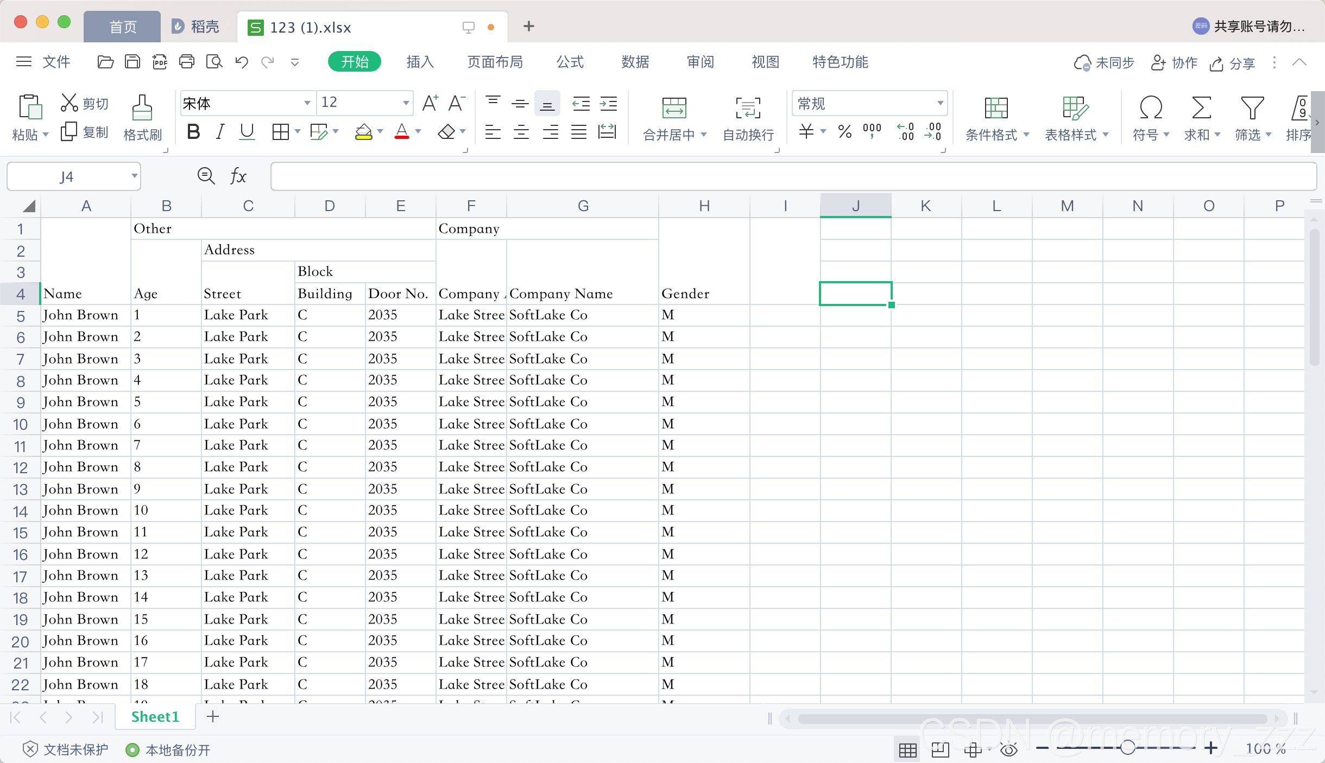
Task: Click the Format Painter (格式刷) icon
Action: click(x=142, y=108)
